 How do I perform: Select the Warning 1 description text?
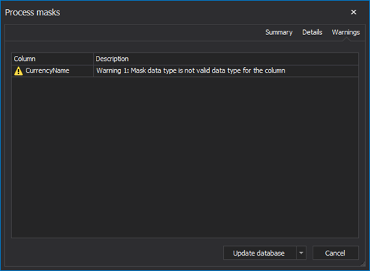(191, 71)
